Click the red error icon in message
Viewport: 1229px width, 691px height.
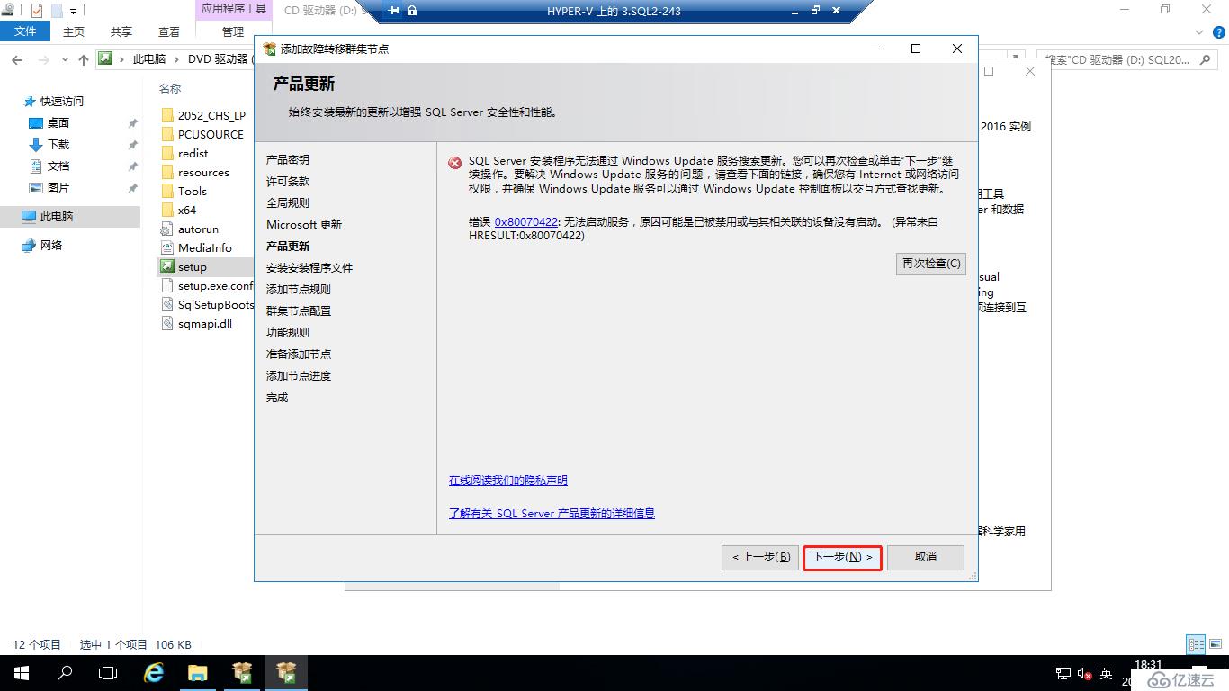click(x=455, y=163)
